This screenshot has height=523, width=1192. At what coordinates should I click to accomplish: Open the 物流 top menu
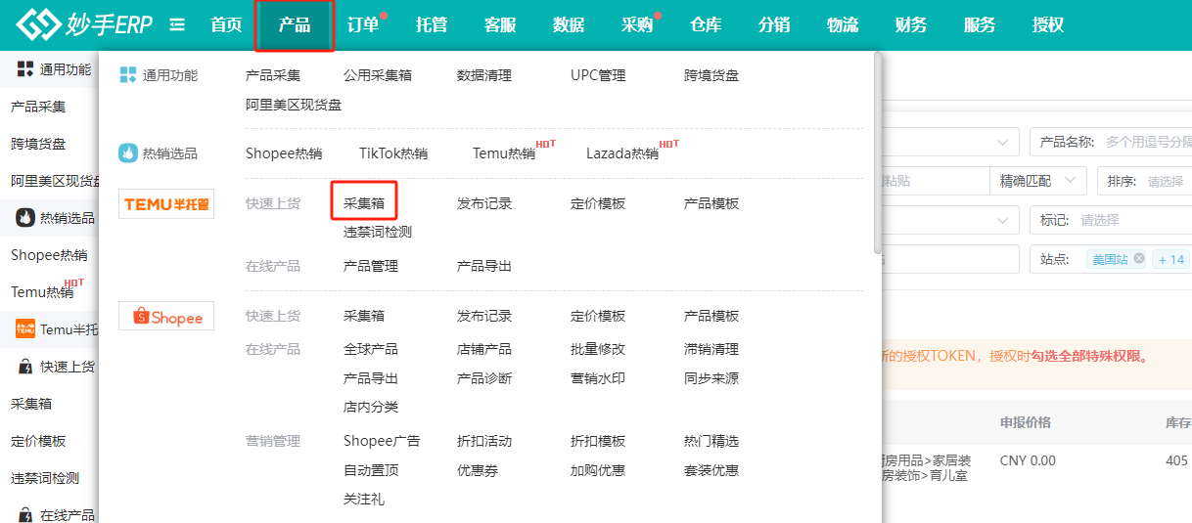[x=843, y=25]
